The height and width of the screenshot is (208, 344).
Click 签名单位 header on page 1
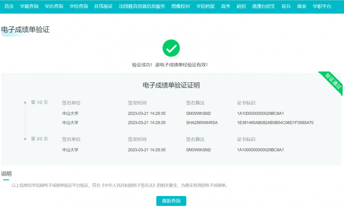click(71, 103)
